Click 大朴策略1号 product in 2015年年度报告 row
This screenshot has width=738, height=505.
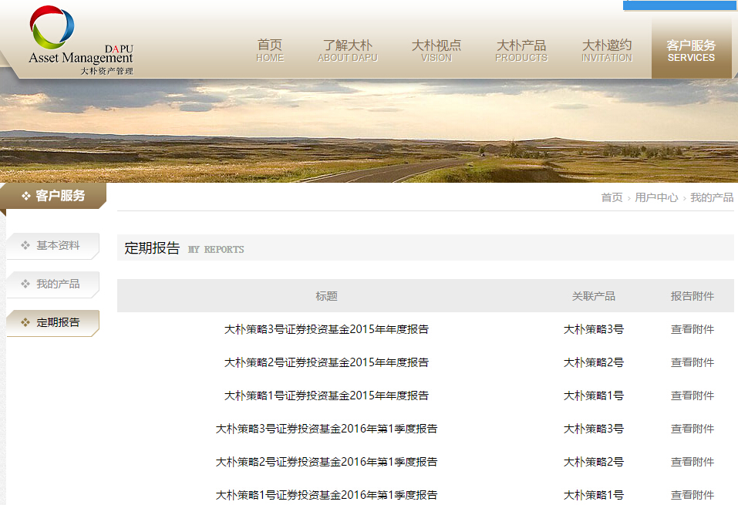tap(594, 396)
